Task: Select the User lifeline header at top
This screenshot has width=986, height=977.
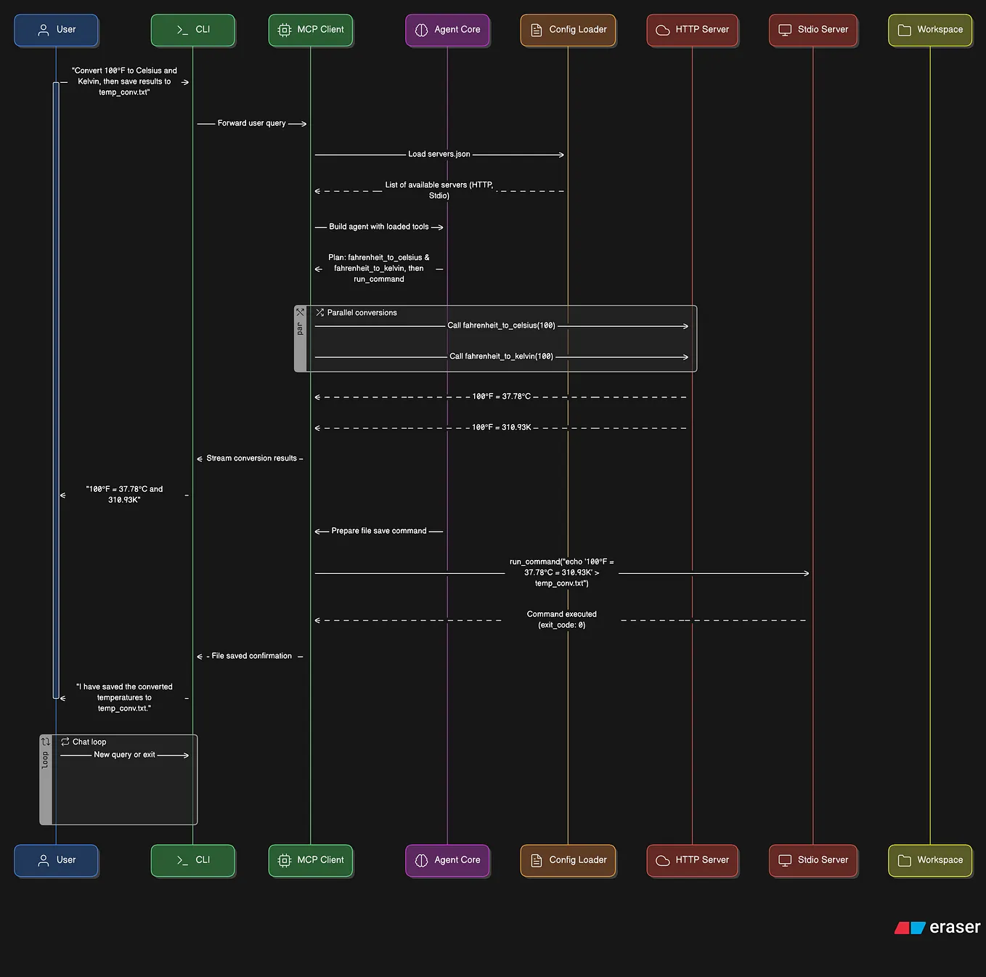Action: 56,29
